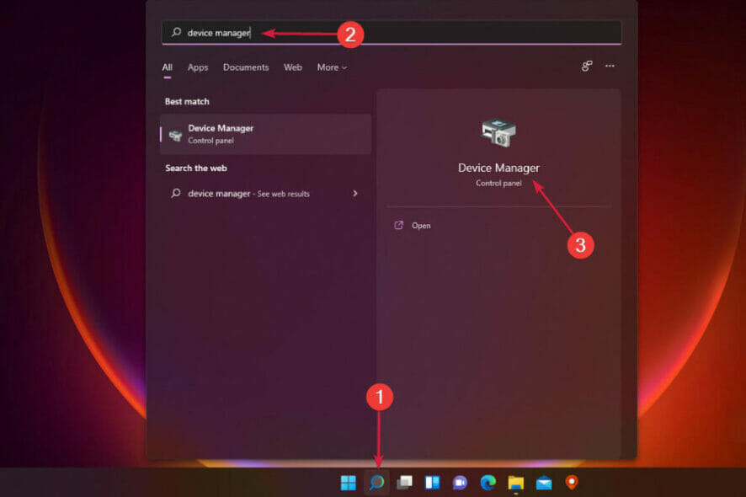Open the Widgets icon in the taskbar
The width and height of the screenshot is (746, 497).
click(433, 483)
